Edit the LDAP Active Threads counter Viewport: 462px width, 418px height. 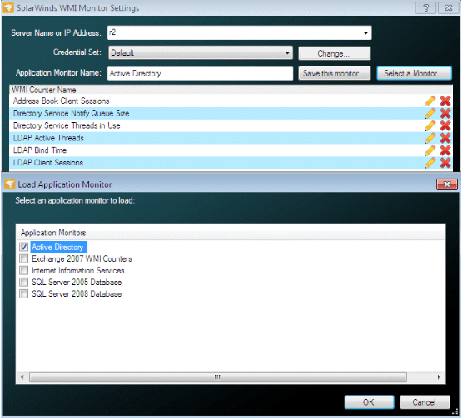[430, 138]
